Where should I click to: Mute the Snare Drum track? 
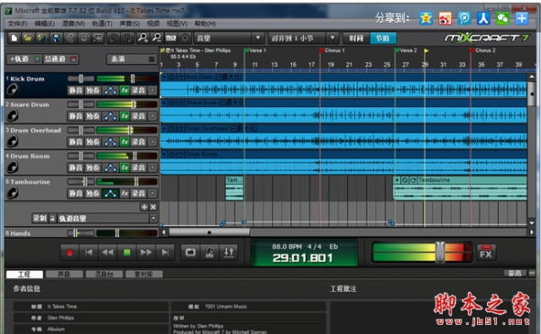click(76, 116)
